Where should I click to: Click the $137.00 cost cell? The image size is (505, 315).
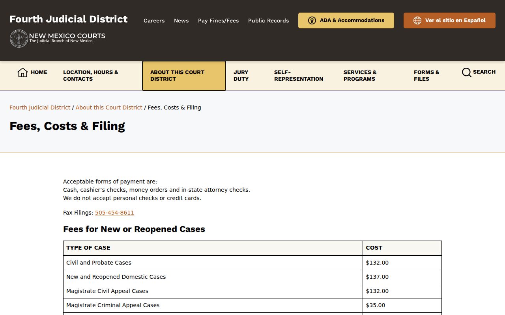click(402, 277)
